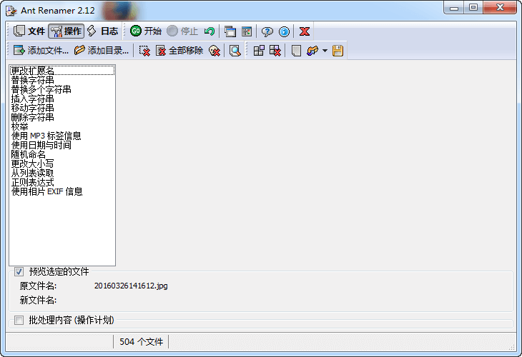Maximize the Ant Renamer window
Viewport: 522px width, 357px height.
(x=473, y=7)
